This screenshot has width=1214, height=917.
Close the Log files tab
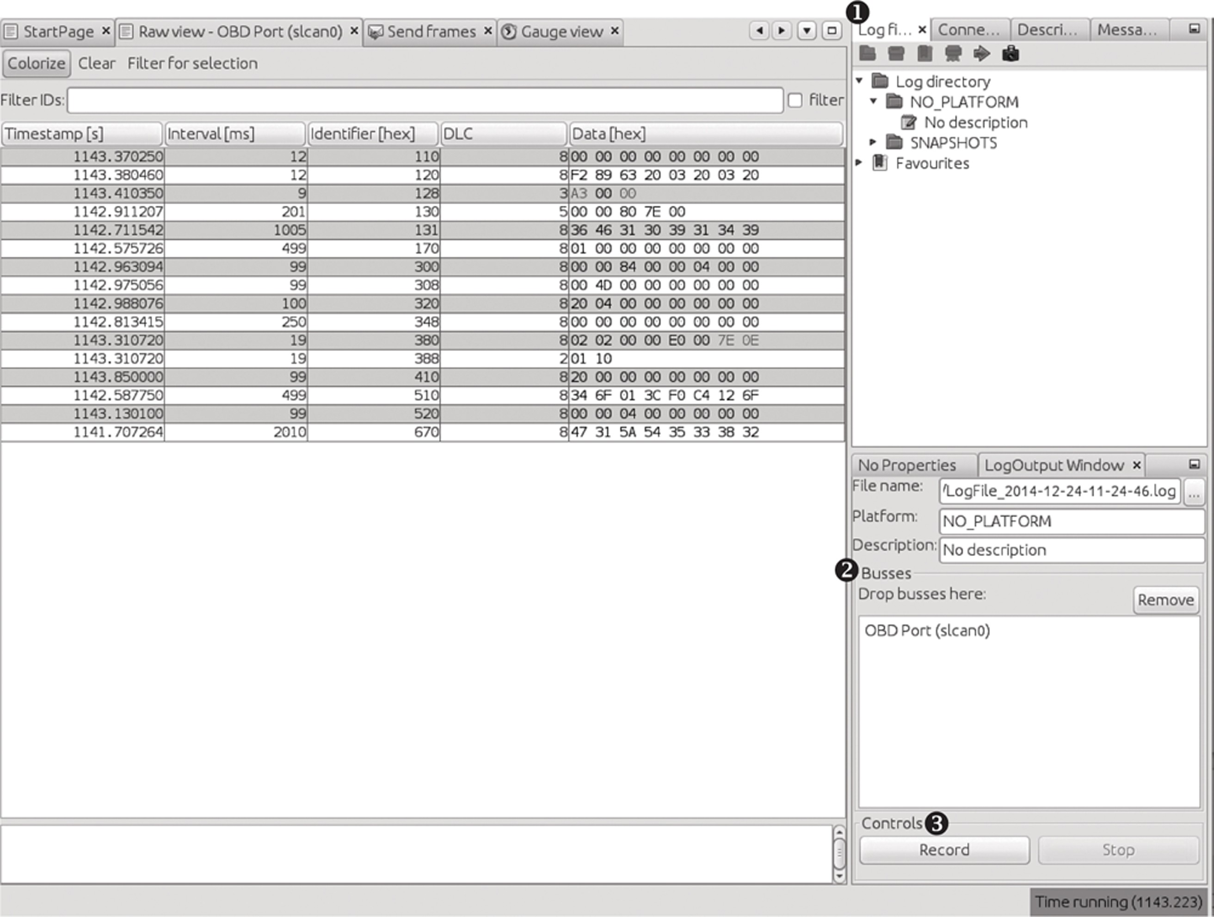coord(922,30)
